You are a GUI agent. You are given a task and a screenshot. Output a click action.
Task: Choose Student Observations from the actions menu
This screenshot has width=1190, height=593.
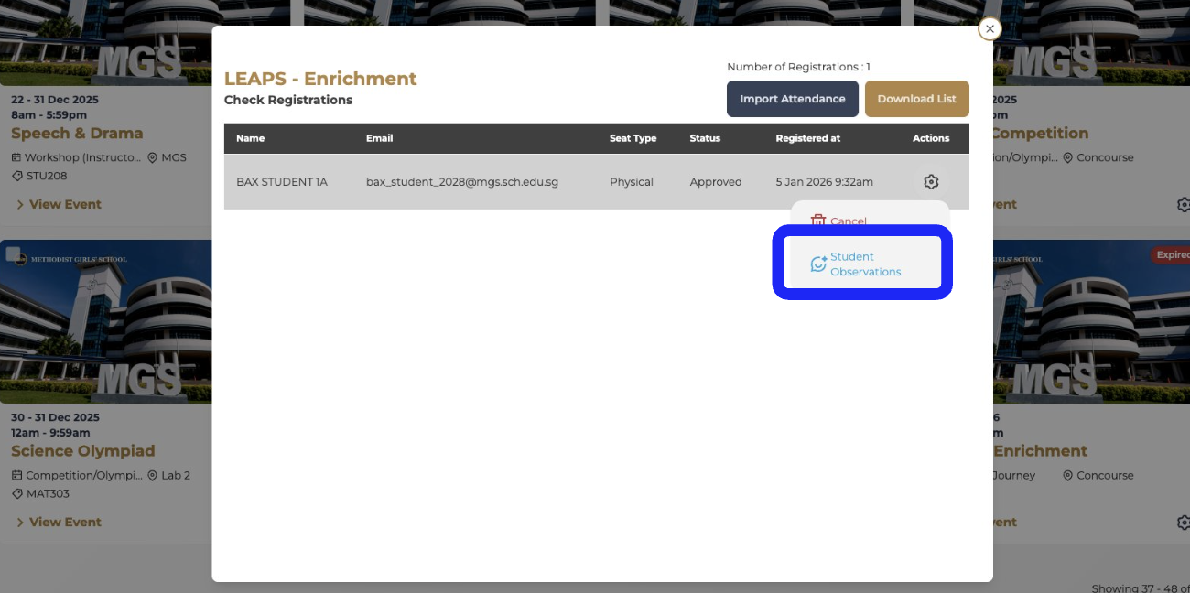coord(865,264)
